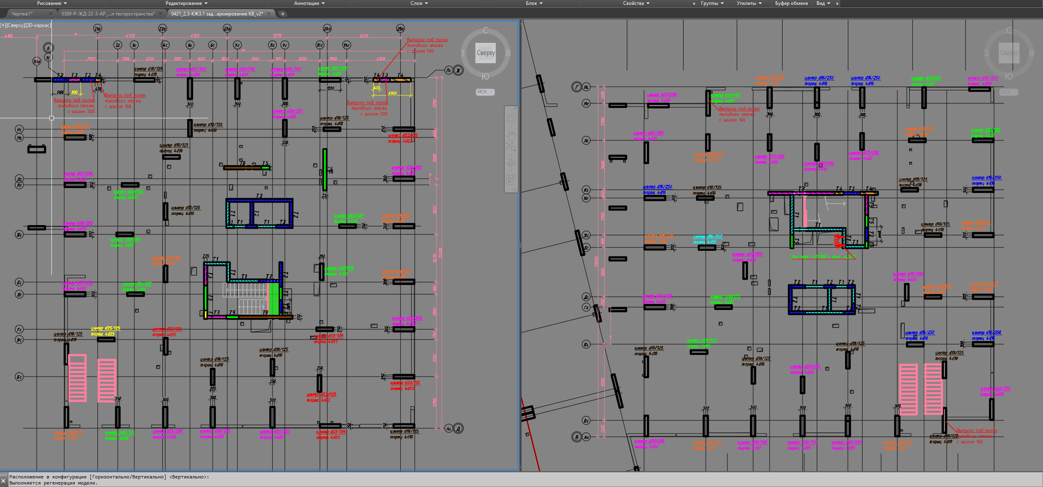Activate the Zoom Extents navigation tool

[511, 147]
